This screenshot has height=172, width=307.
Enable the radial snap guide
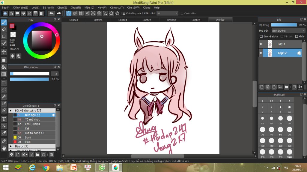pyautogui.click(x=93, y=13)
